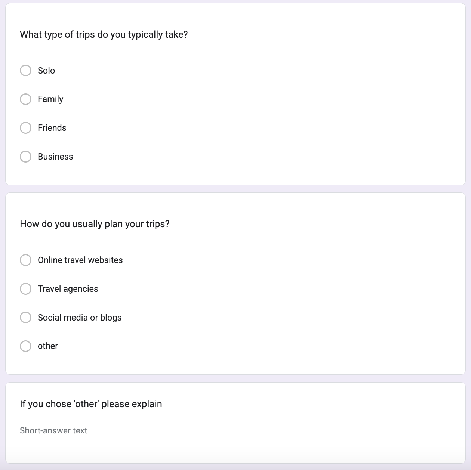The image size is (471, 470).
Task: Click 'How do you usually plan' question title
Action: pos(95,224)
